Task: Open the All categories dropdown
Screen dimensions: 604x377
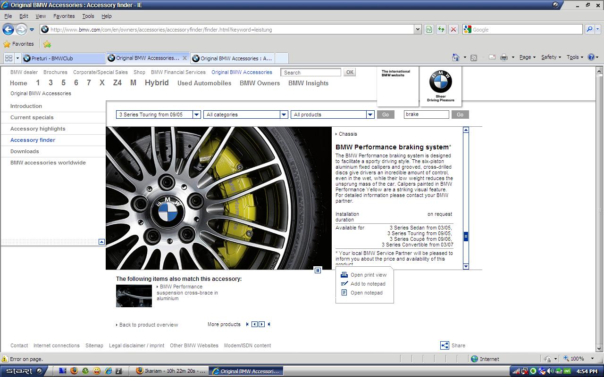Action: (284, 115)
